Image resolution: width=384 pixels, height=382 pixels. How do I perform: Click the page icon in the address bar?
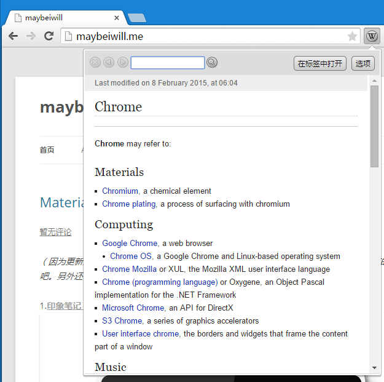[68, 36]
